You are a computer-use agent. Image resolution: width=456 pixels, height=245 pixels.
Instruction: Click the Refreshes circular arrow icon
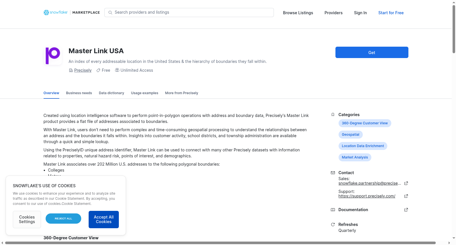click(x=333, y=225)
